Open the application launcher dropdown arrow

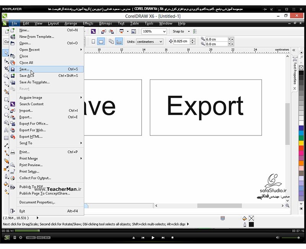128,31
